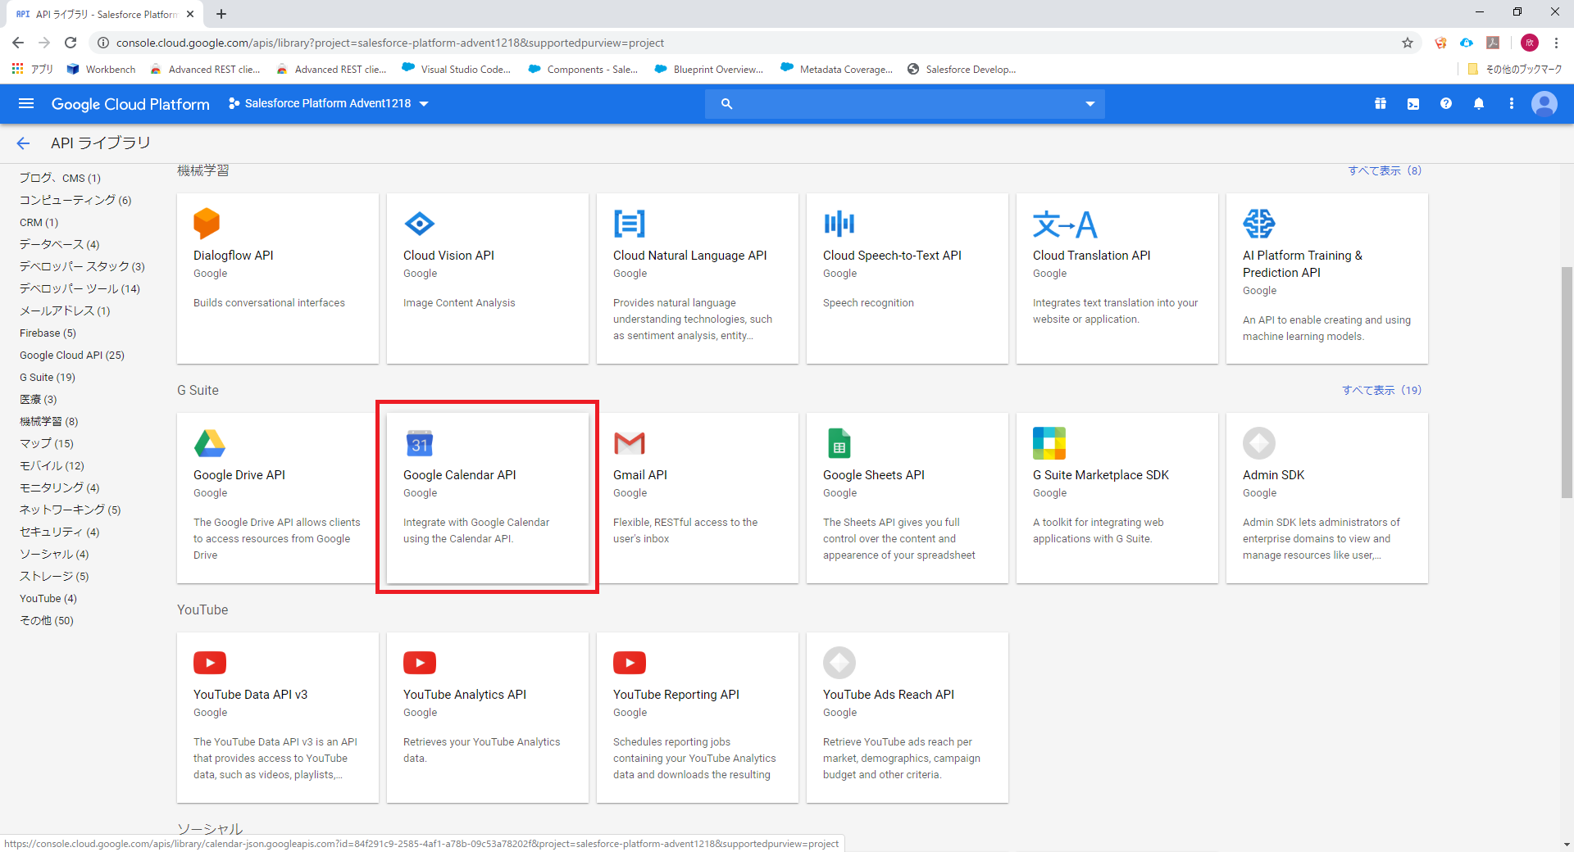This screenshot has height=852, width=1574.
Task: Click the search magnifier icon
Action: click(x=726, y=104)
